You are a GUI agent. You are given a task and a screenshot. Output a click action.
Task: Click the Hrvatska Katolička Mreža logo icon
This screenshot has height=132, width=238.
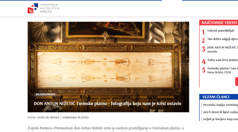click(x=33, y=8)
